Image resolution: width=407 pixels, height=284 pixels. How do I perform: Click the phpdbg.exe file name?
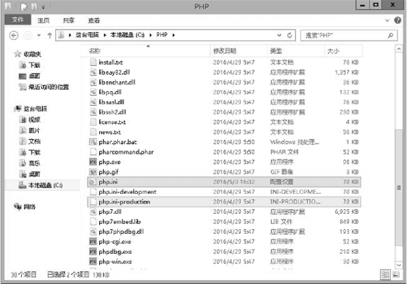[115, 252]
